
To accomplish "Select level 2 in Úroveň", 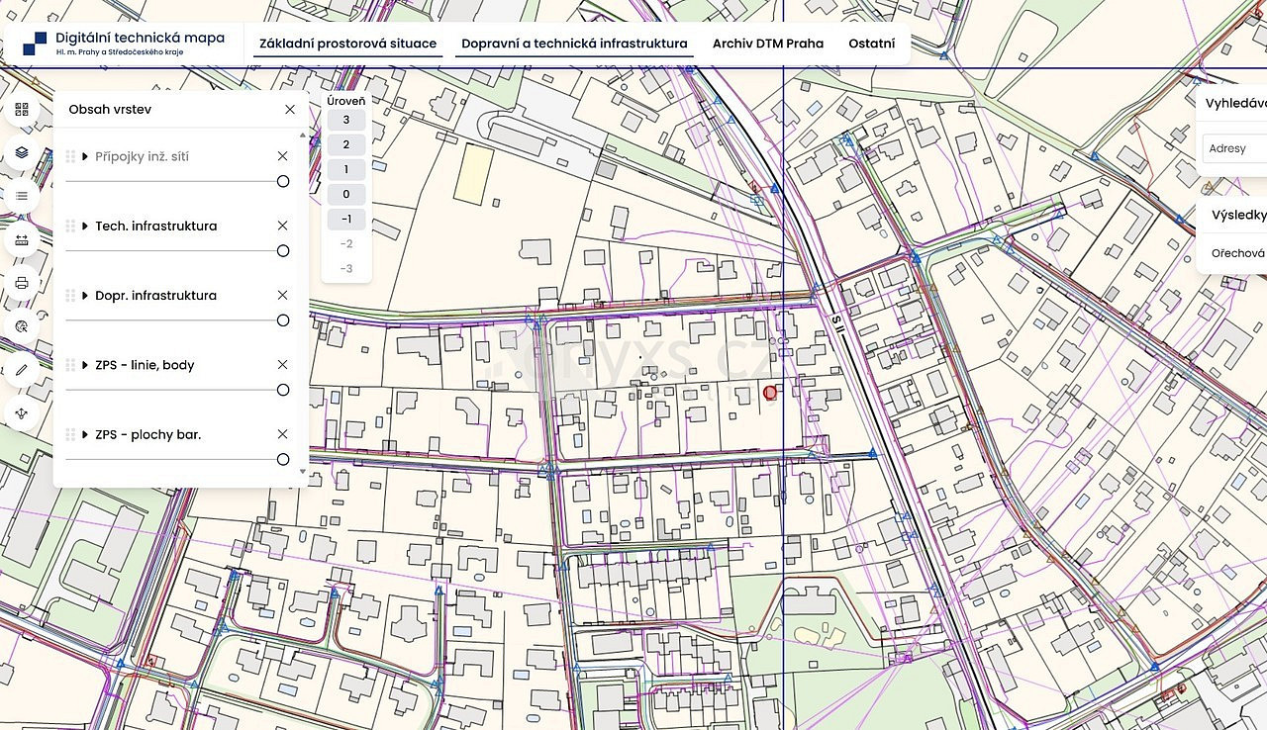I will coord(346,144).
